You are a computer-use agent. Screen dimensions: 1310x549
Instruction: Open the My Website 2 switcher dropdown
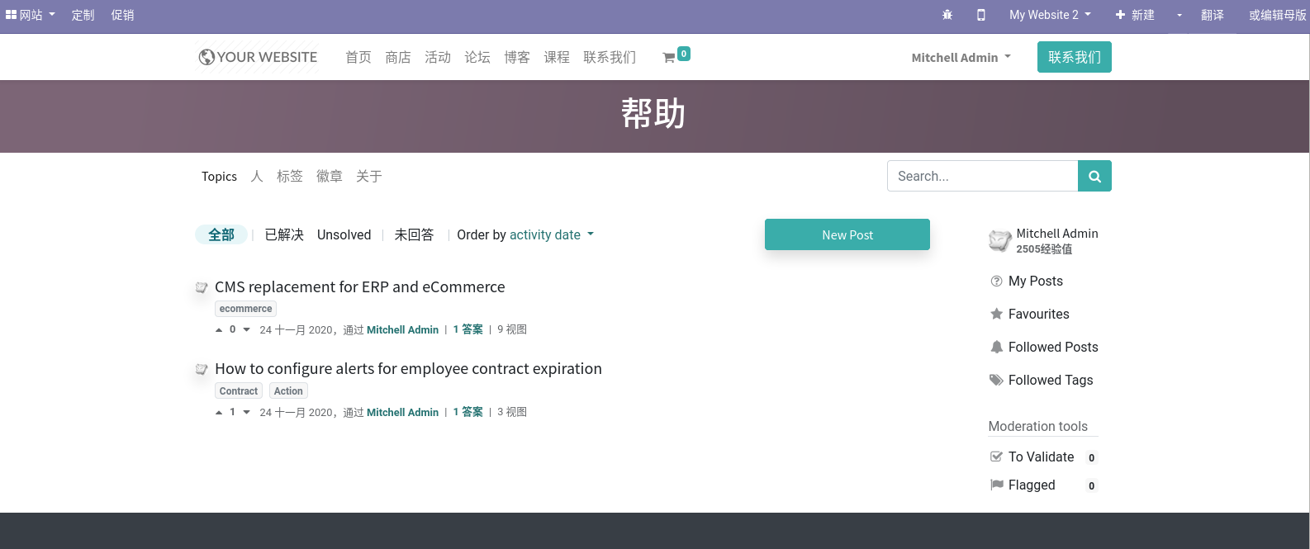[1049, 15]
